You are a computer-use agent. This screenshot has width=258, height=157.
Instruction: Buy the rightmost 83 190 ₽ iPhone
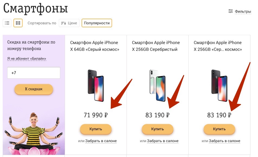coord(219,129)
